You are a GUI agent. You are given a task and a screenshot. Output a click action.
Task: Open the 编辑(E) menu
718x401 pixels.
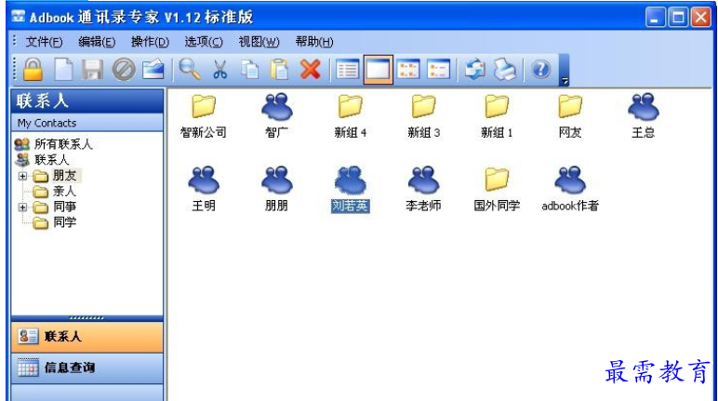pos(97,42)
